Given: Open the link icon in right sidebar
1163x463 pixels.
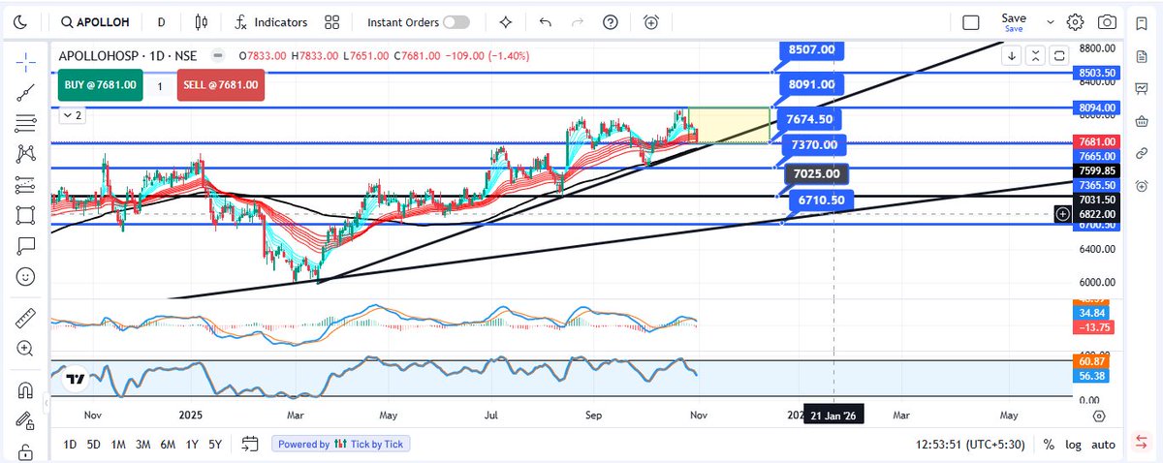Looking at the screenshot, I should click(x=1141, y=153).
